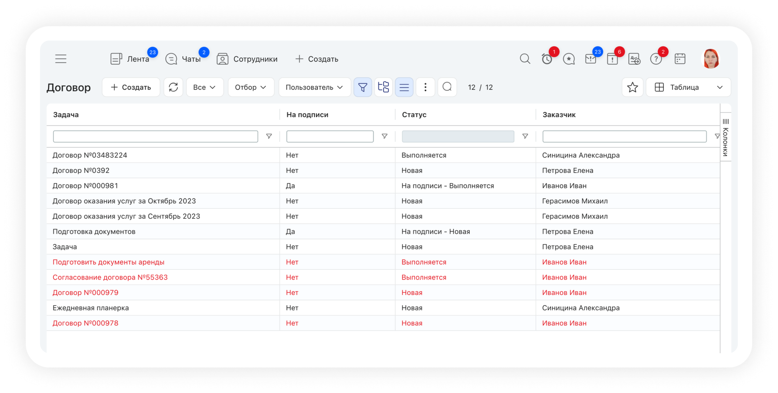The image size is (778, 393).
Task: Open the Договор №000981 row
Action: (x=85, y=186)
